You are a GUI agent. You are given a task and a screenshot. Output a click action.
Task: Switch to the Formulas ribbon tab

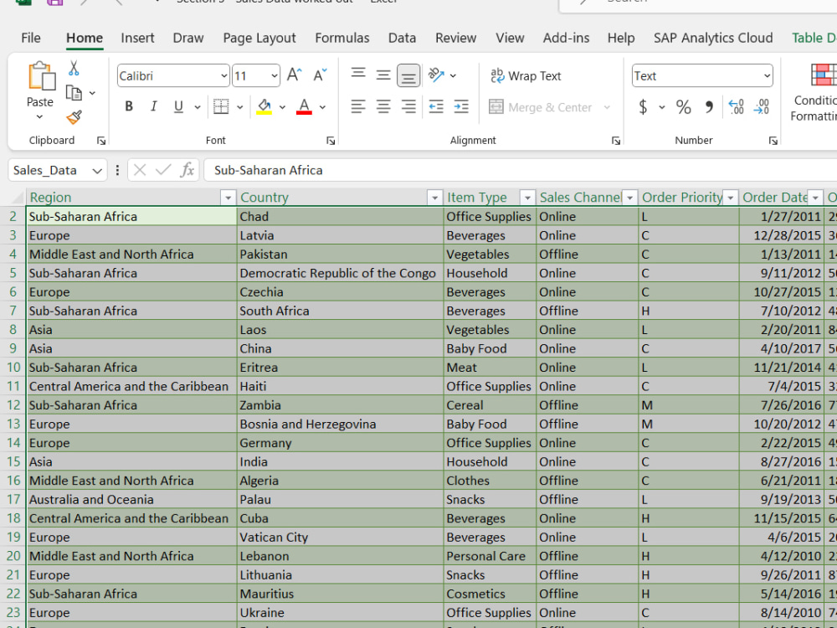pyautogui.click(x=342, y=38)
